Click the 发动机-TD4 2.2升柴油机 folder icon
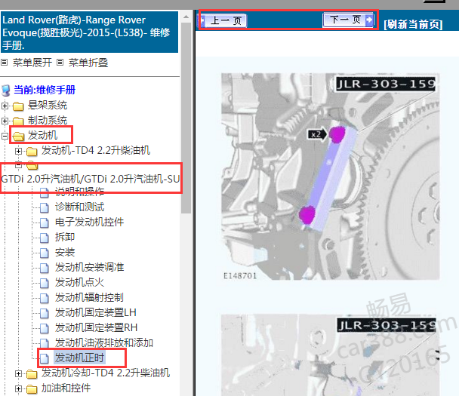 point(32,152)
